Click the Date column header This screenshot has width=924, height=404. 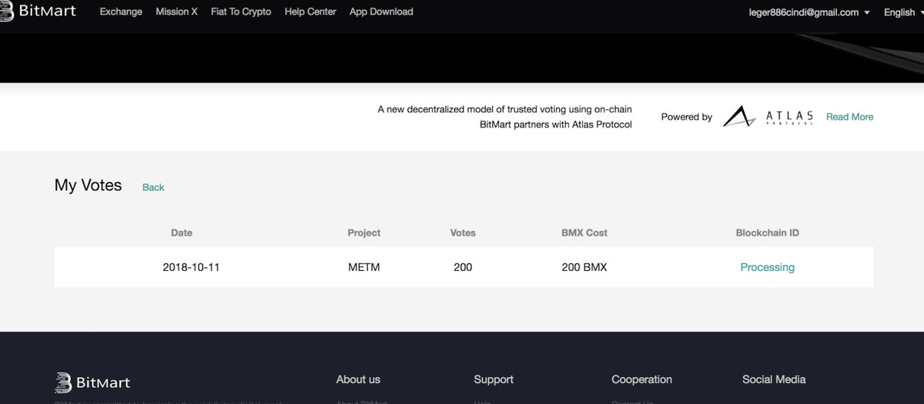coord(182,232)
